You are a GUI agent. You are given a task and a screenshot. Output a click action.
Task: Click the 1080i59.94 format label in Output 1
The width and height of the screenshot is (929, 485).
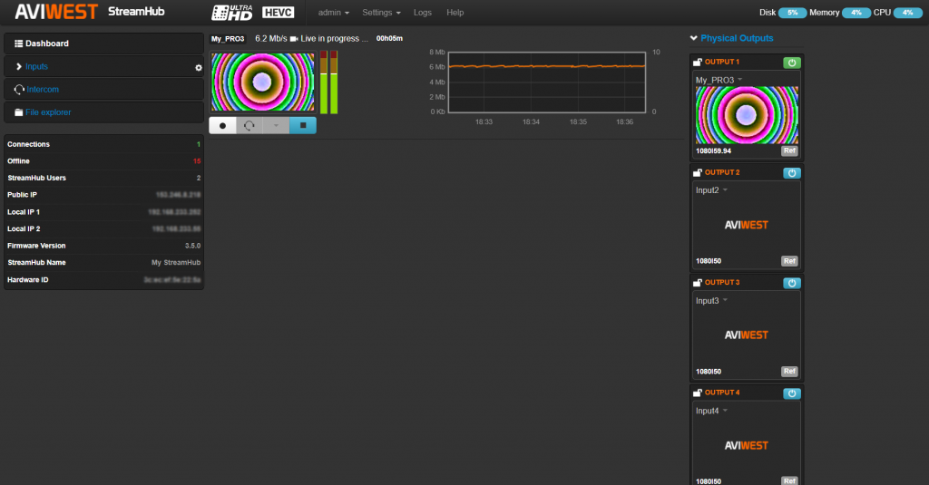pyautogui.click(x=713, y=151)
